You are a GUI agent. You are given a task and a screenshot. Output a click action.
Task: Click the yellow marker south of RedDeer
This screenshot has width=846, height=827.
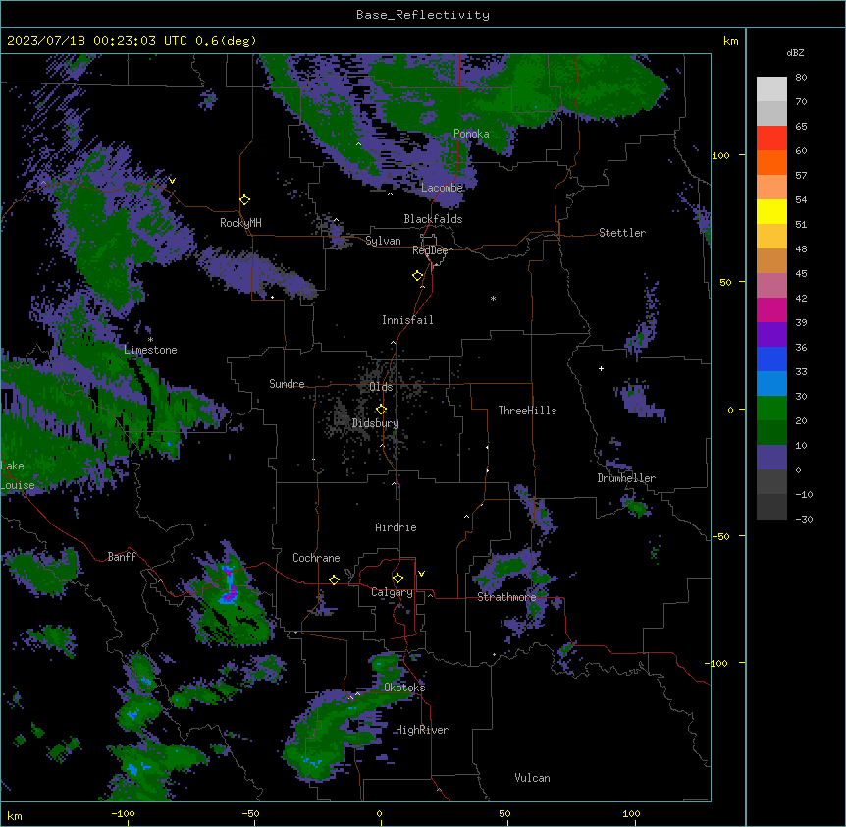tap(418, 276)
